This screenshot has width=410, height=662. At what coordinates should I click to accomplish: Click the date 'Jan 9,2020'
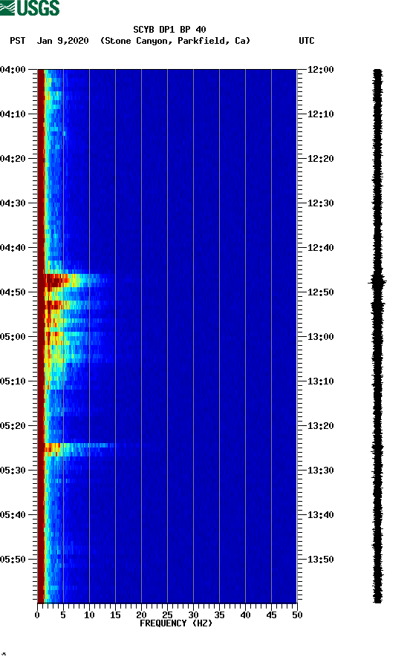[63, 41]
